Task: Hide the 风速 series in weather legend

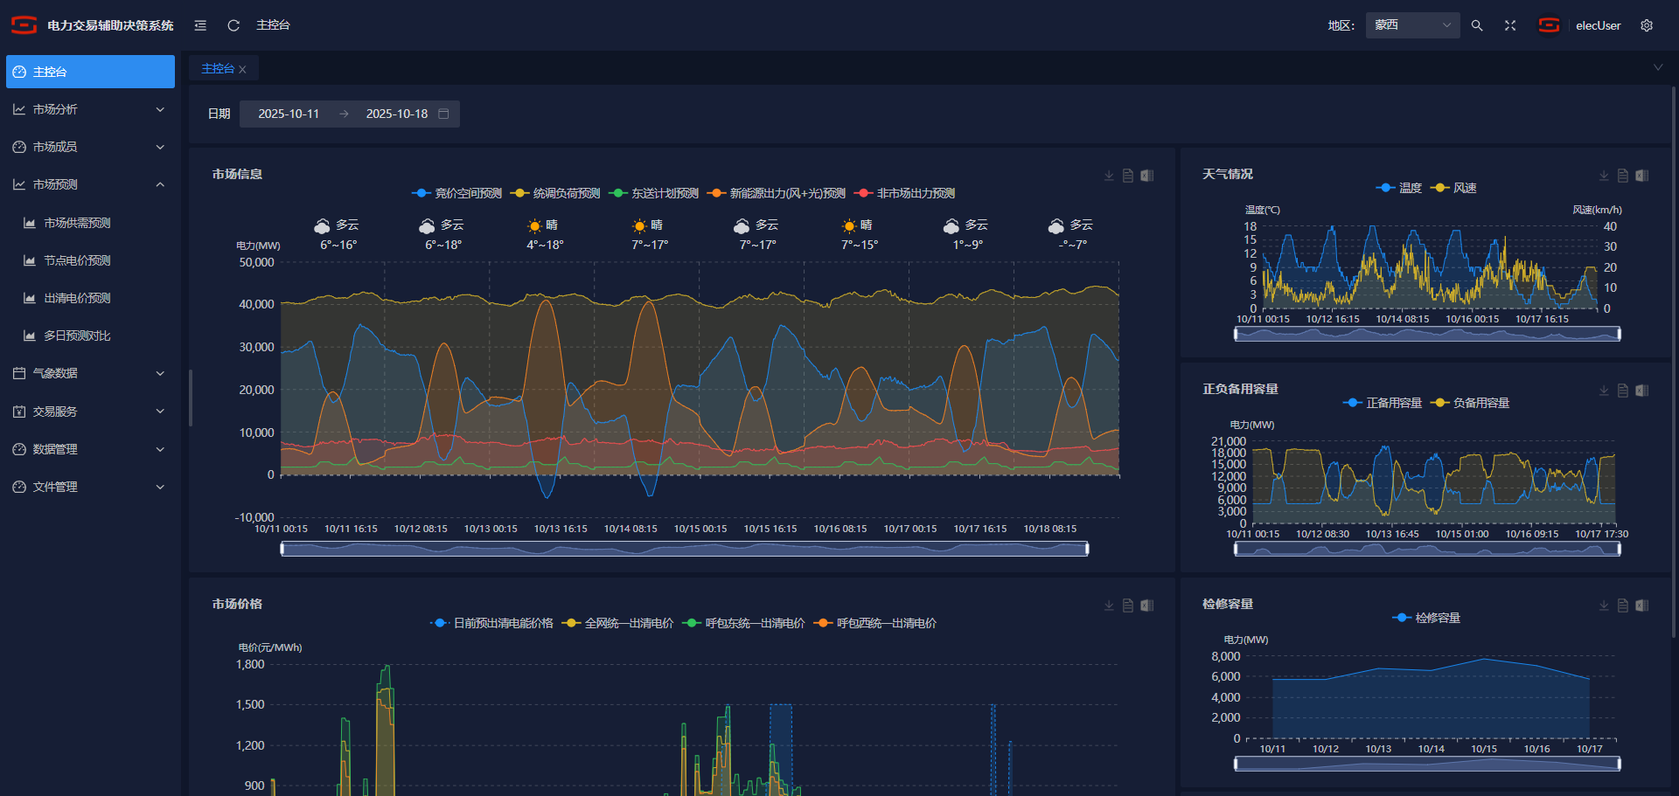Action: pos(1454,188)
